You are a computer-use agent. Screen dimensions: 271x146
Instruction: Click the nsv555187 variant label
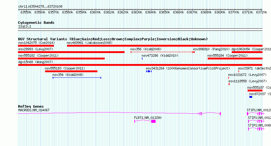pos(259,88)
